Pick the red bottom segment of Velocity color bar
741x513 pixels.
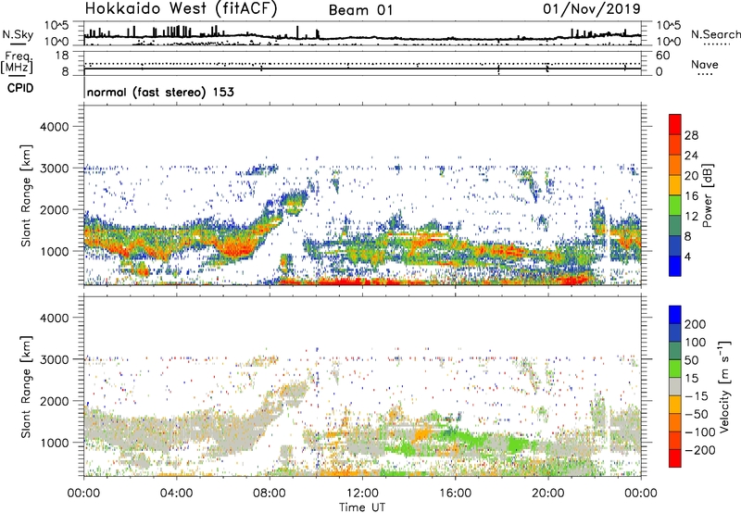pos(675,458)
